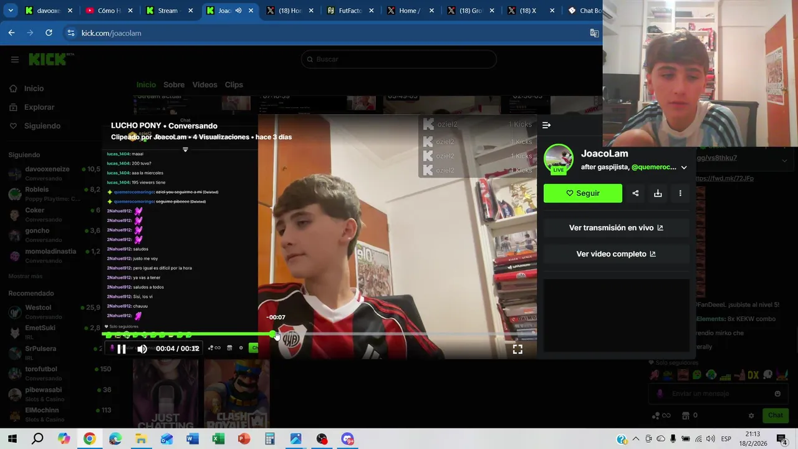798x449 pixels.
Task: Open the Clash Royale category thumbnail
Action: click(x=237, y=393)
